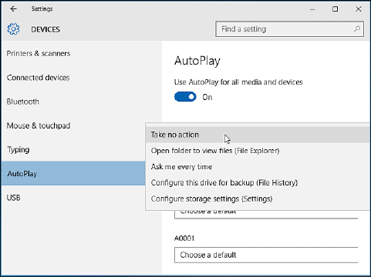Viewport: 371px width, 277px height.
Task: Click the back arrow in title bar
Action: 13,9
